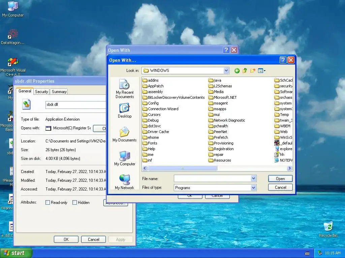Select the Driver Cache folder
This screenshot has width=345, height=258.
point(156,132)
